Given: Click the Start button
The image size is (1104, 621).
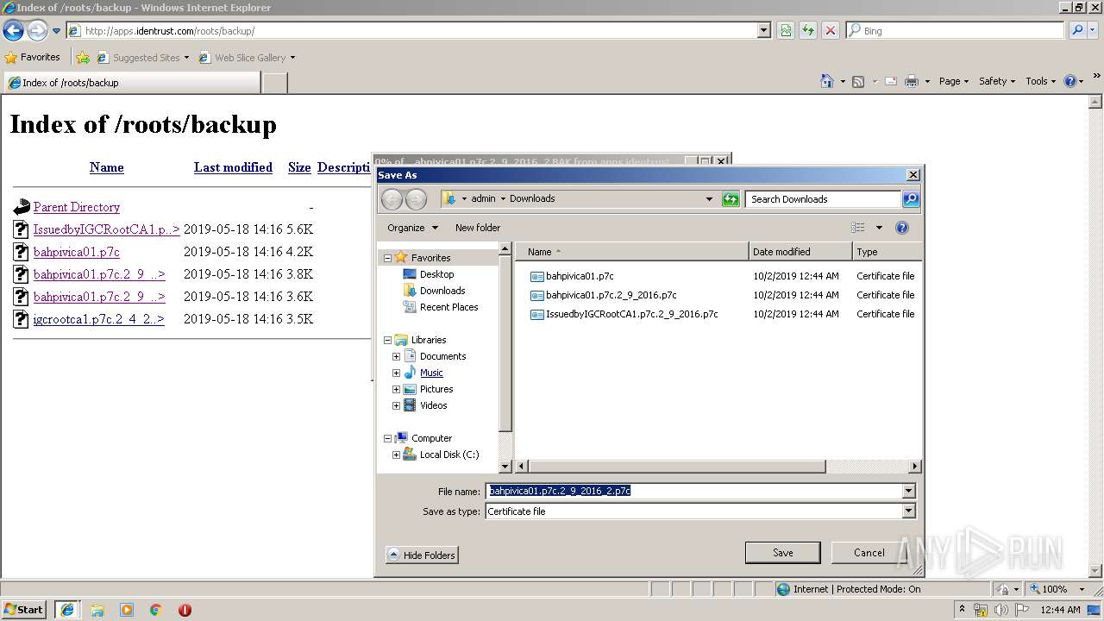Looking at the screenshot, I should (24, 610).
